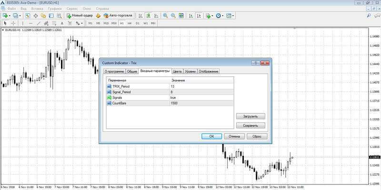This screenshot has width=381, height=190.
Task: Select the TRIX_Period value 13
Action: point(201,86)
